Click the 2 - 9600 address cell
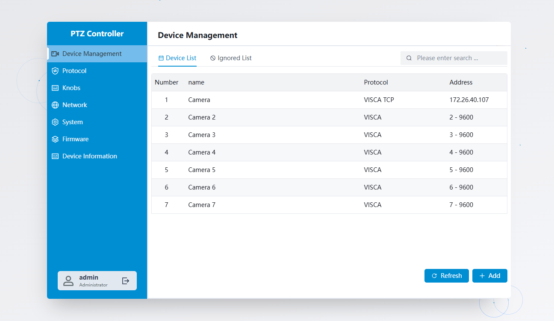This screenshot has width=554, height=321. [461, 117]
